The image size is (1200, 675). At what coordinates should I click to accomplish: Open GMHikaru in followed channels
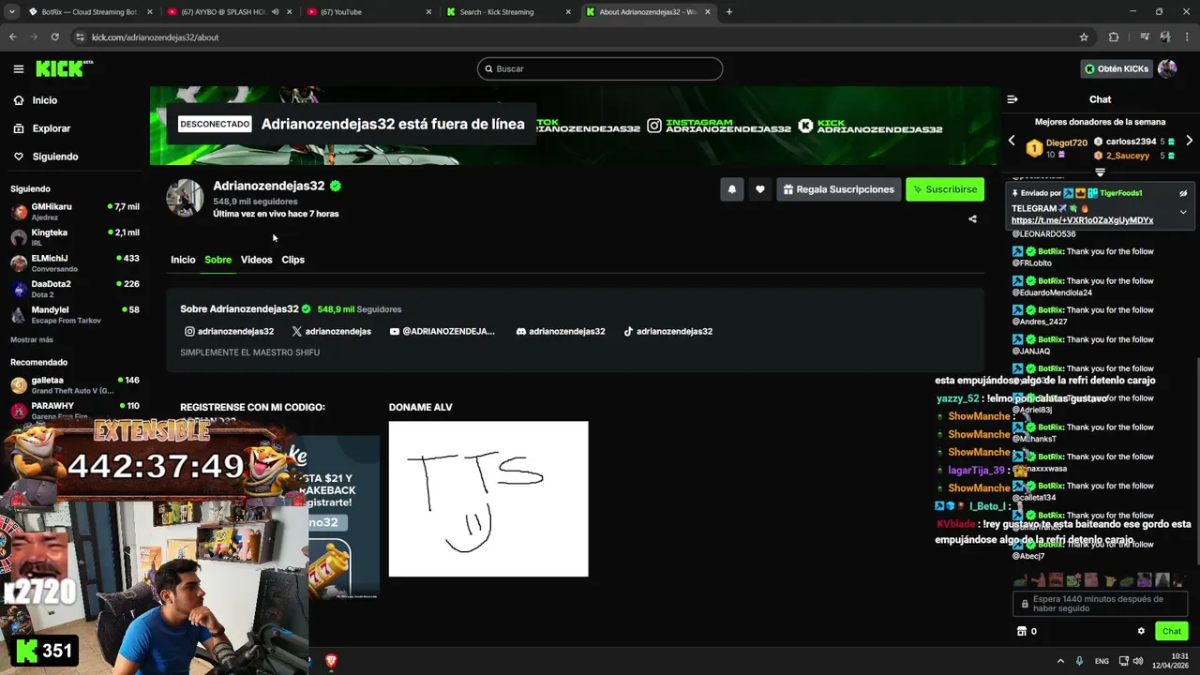pyautogui.click(x=75, y=211)
